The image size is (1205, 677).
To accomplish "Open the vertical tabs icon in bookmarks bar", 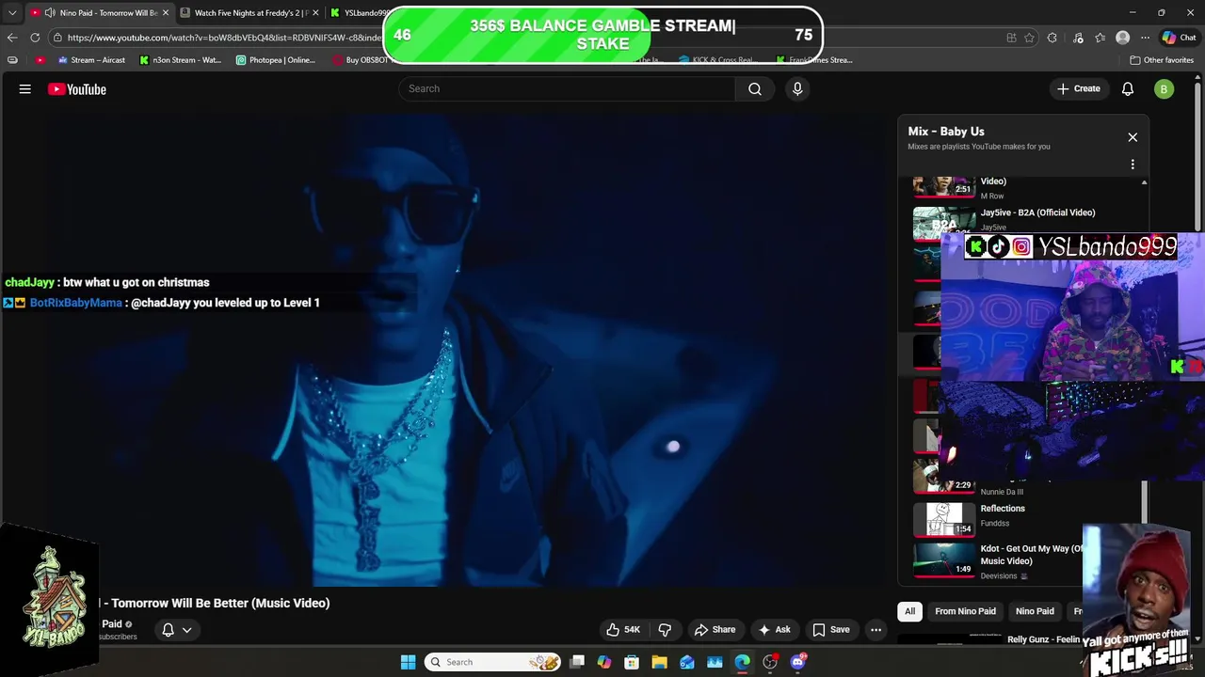I will (x=12, y=60).
